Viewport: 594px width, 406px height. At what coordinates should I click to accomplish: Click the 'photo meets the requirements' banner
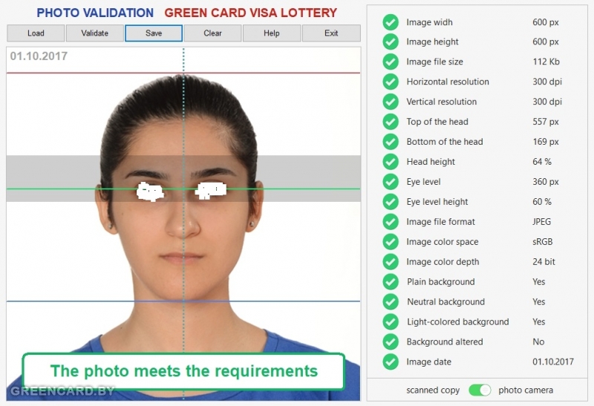[x=183, y=371]
